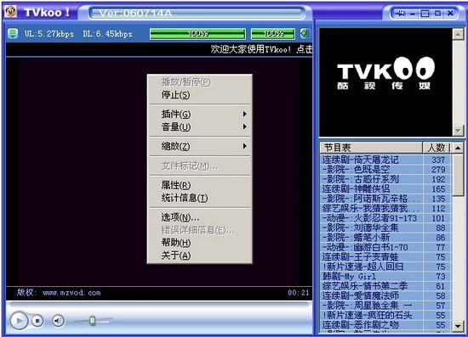This screenshot has height=337, width=468.
Task: Click viewer count 337 in the list
Action: (x=438, y=160)
